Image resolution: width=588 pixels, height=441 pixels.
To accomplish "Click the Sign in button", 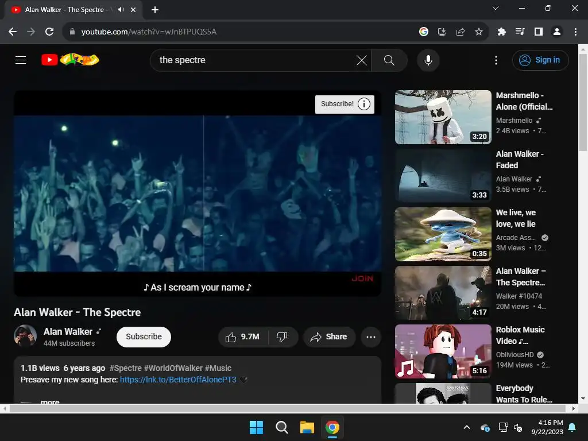I will (540, 60).
